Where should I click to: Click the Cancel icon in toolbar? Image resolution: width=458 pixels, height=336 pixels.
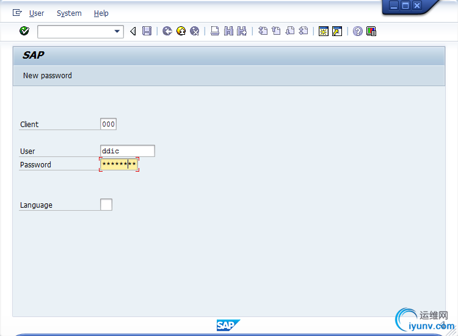[195, 31]
